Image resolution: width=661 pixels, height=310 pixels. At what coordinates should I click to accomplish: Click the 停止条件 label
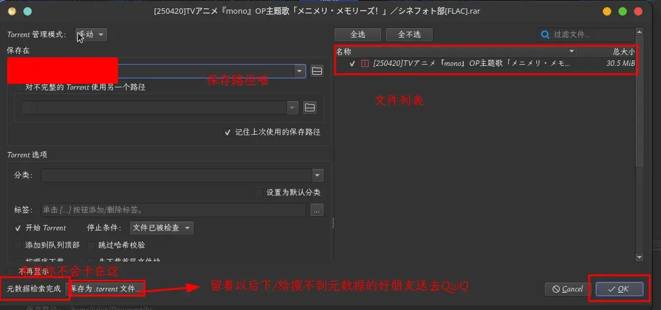click(x=104, y=228)
